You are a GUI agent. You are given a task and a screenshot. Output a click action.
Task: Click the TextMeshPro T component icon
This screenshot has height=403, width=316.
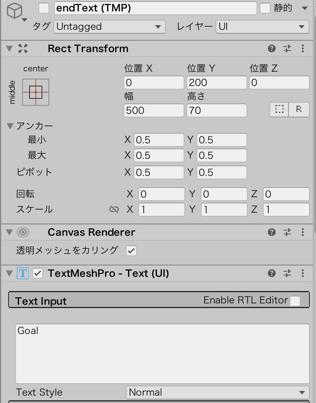[x=23, y=273]
